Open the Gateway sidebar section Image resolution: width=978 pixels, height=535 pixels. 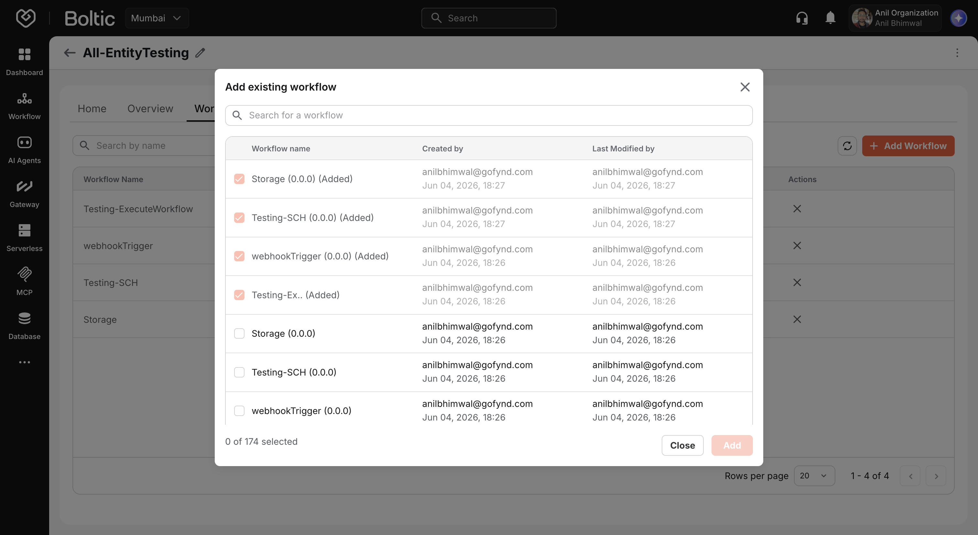[x=24, y=194]
